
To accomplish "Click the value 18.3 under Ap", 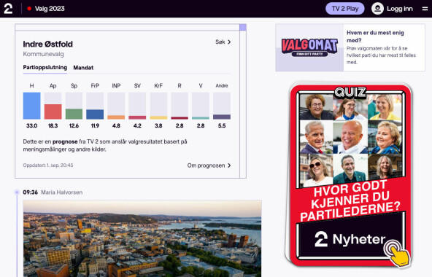I will click(53, 126).
